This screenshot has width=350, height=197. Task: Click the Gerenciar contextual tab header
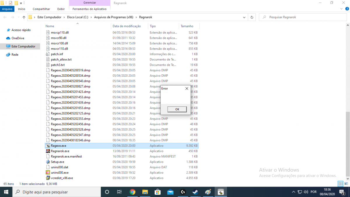(90, 3)
